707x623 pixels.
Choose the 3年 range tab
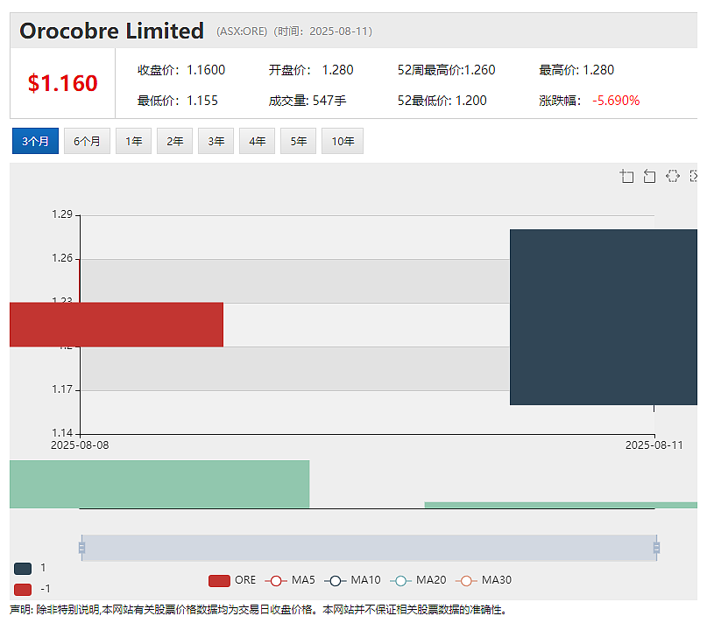click(x=216, y=141)
